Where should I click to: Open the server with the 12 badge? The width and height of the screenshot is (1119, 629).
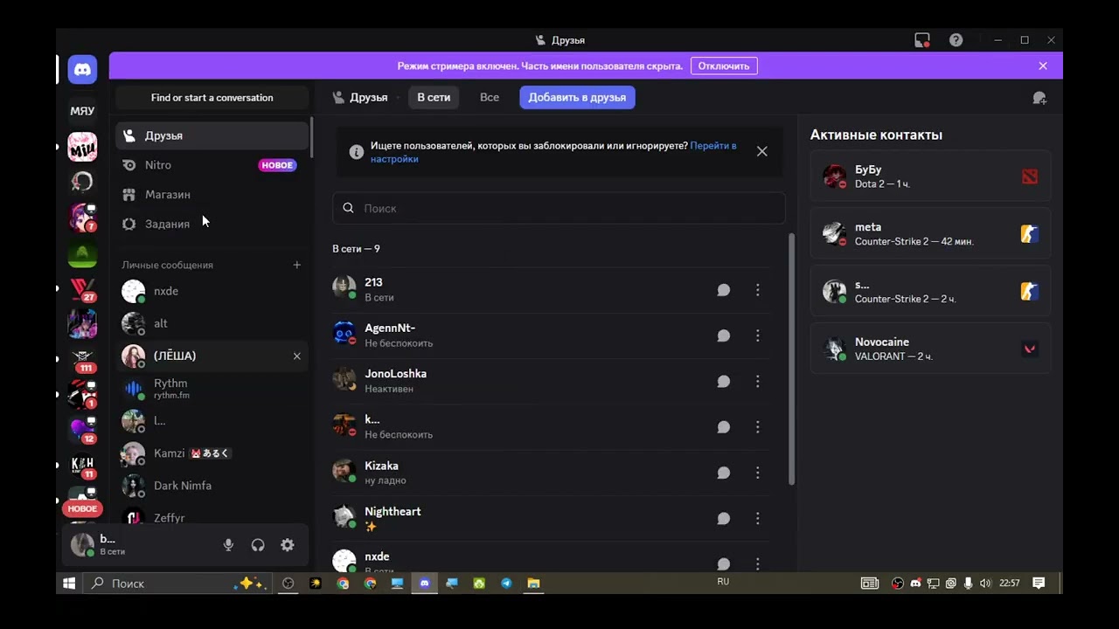click(82, 431)
